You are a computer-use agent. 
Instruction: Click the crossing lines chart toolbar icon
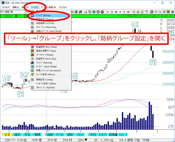point(160,12)
